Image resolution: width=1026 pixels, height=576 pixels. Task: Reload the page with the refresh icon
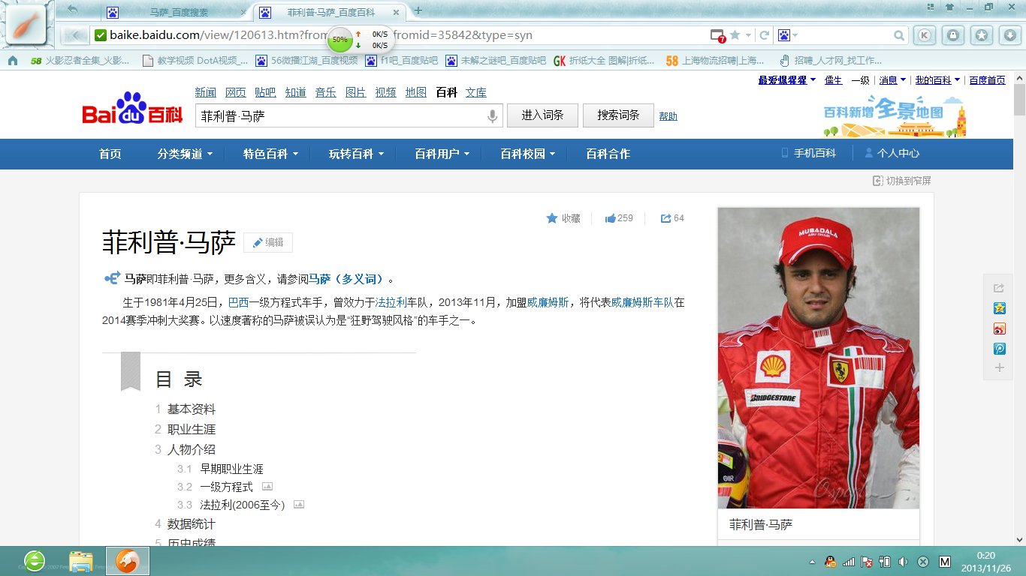(765, 35)
